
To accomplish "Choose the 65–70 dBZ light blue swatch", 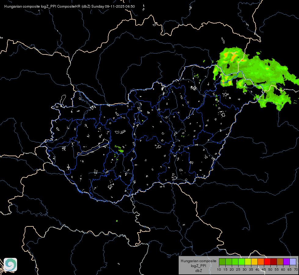I will click(x=293, y=262).
